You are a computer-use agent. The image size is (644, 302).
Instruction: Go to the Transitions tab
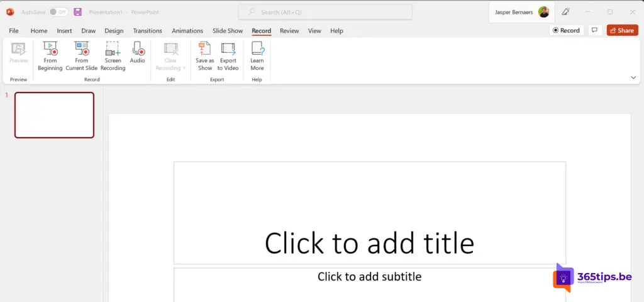tap(147, 31)
